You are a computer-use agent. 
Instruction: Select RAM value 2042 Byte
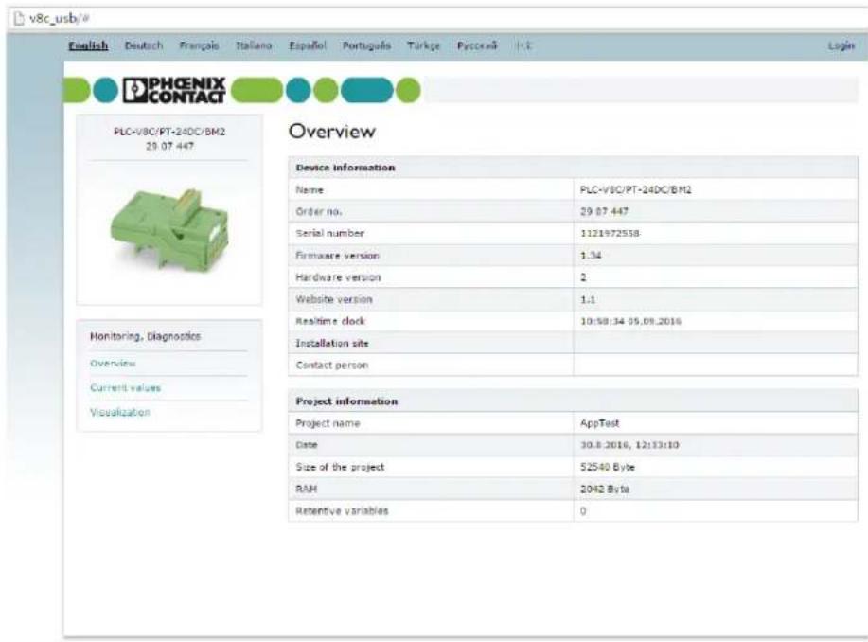(x=605, y=489)
